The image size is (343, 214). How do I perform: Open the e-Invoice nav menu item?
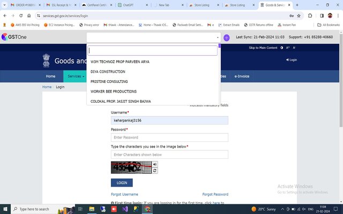tap(242, 76)
